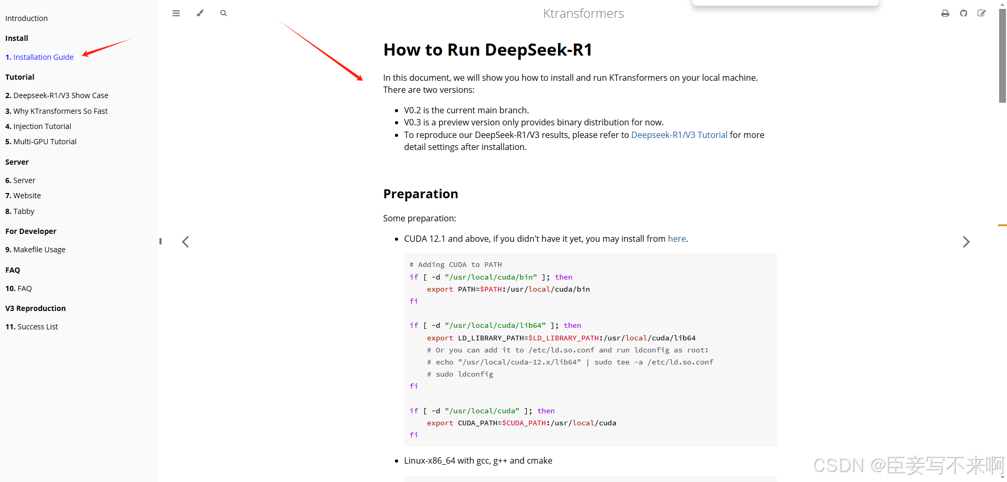Go to previous chapter arrow
1007x482 pixels.
coord(185,242)
